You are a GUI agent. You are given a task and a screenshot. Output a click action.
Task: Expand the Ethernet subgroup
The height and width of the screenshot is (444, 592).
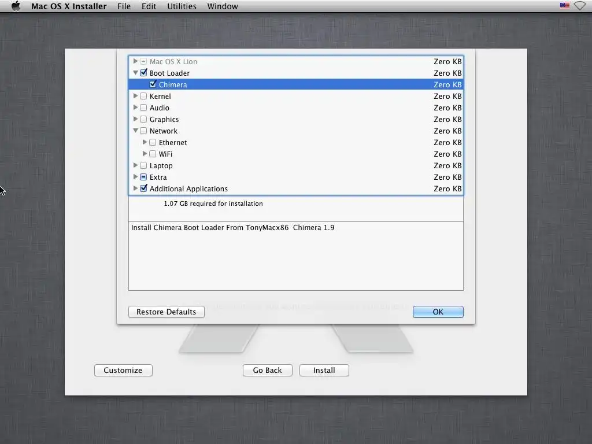pos(145,142)
